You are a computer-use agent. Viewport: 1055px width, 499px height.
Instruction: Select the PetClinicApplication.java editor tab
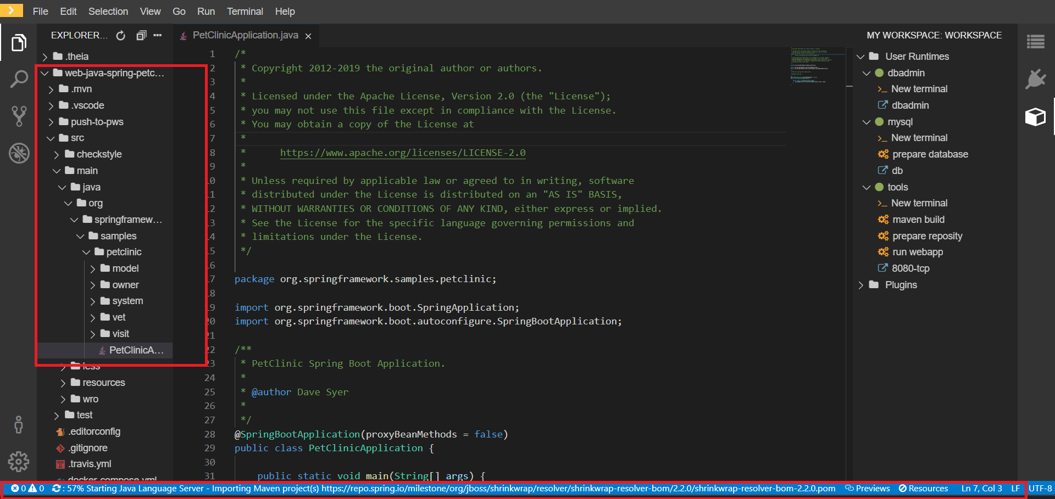246,36
